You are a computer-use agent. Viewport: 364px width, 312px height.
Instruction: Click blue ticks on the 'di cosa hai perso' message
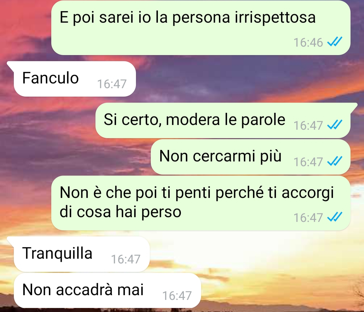point(335,217)
